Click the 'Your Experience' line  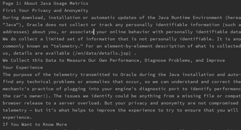(23, 67)
